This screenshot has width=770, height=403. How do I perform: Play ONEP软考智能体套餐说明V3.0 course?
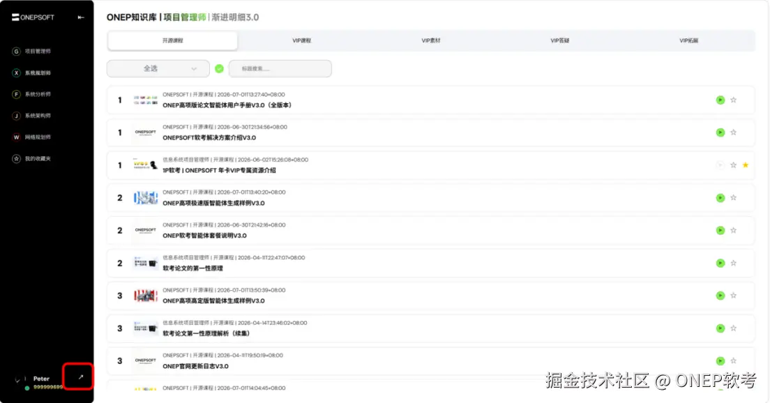tap(720, 230)
